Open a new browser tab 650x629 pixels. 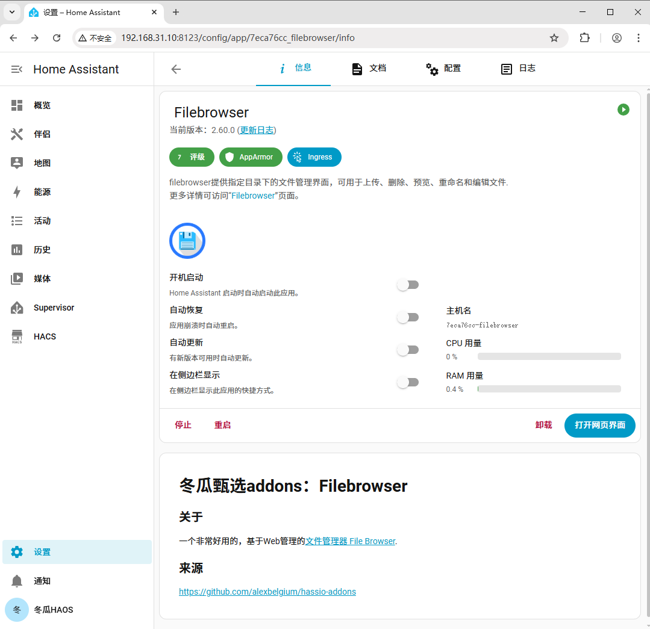pos(176,13)
